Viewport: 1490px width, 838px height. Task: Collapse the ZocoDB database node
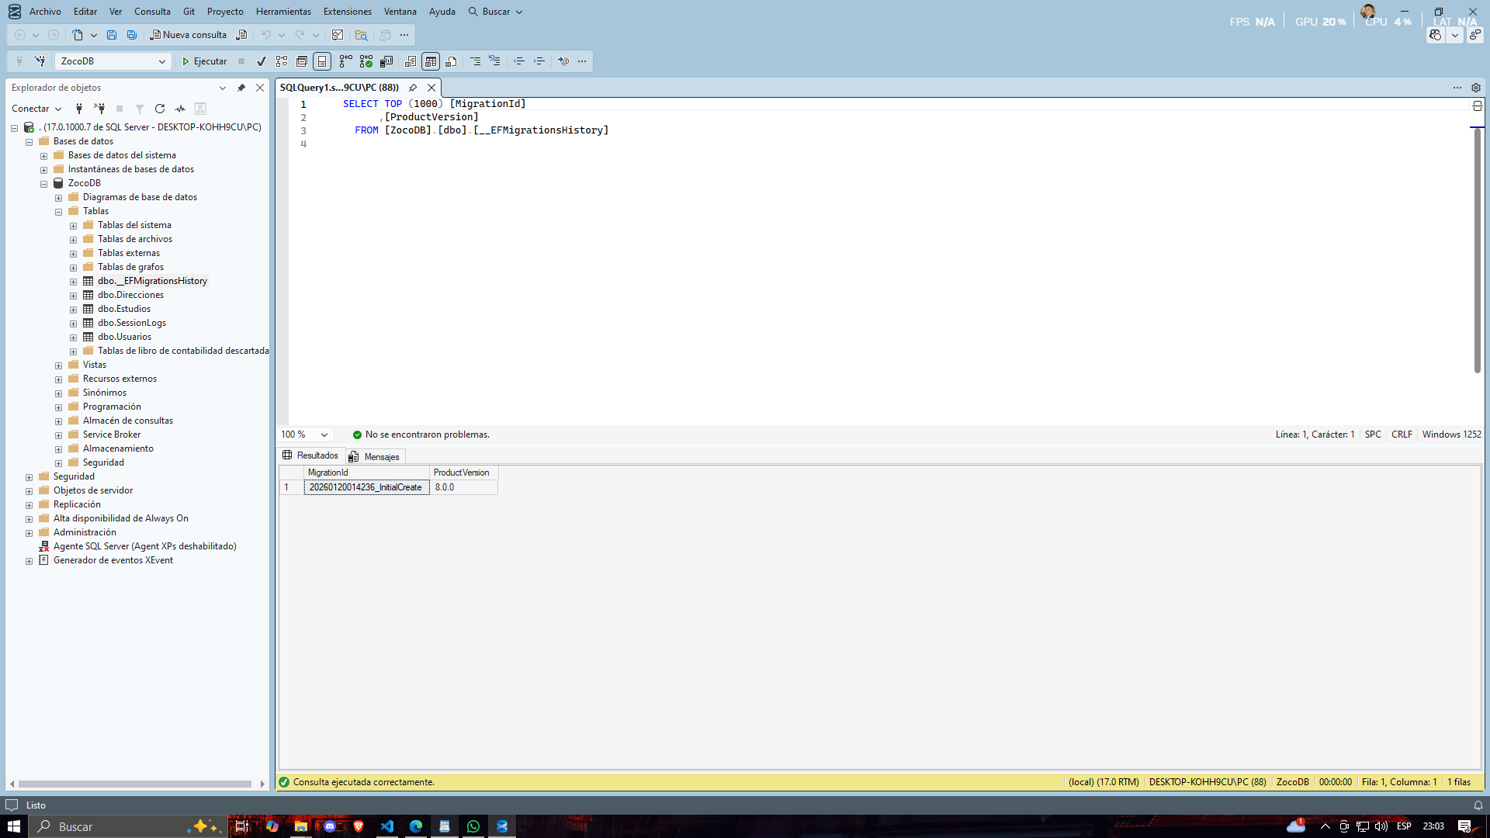[x=44, y=184]
